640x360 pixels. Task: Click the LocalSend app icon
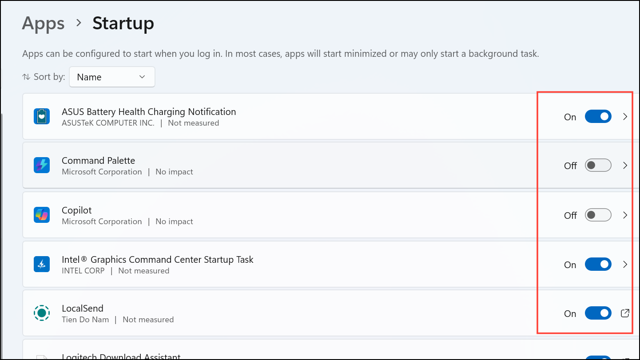[42, 313]
